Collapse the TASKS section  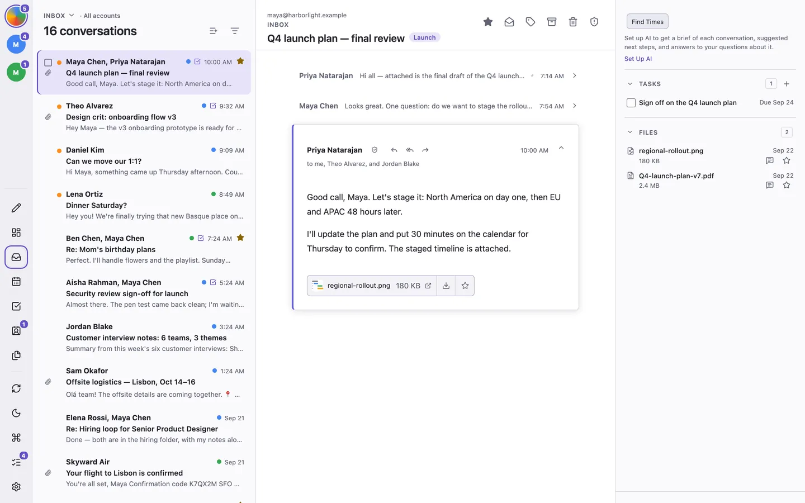pos(630,84)
